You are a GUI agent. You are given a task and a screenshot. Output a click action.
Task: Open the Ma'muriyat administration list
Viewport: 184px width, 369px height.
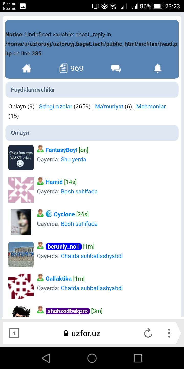point(109,106)
